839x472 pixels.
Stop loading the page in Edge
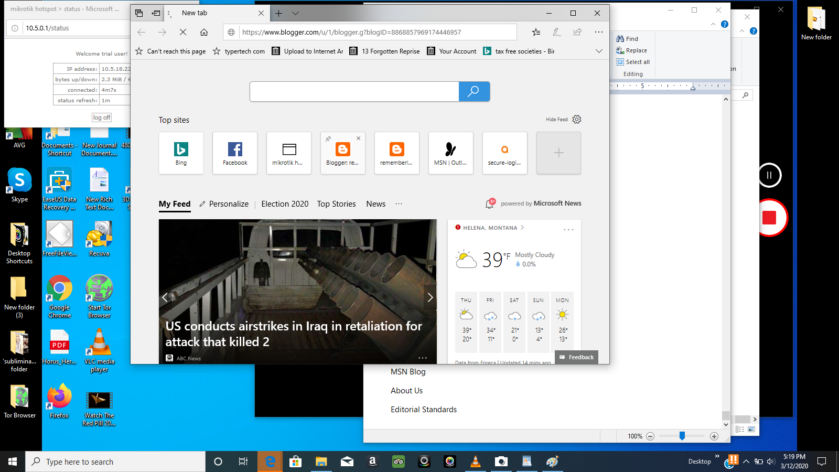tap(183, 33)
